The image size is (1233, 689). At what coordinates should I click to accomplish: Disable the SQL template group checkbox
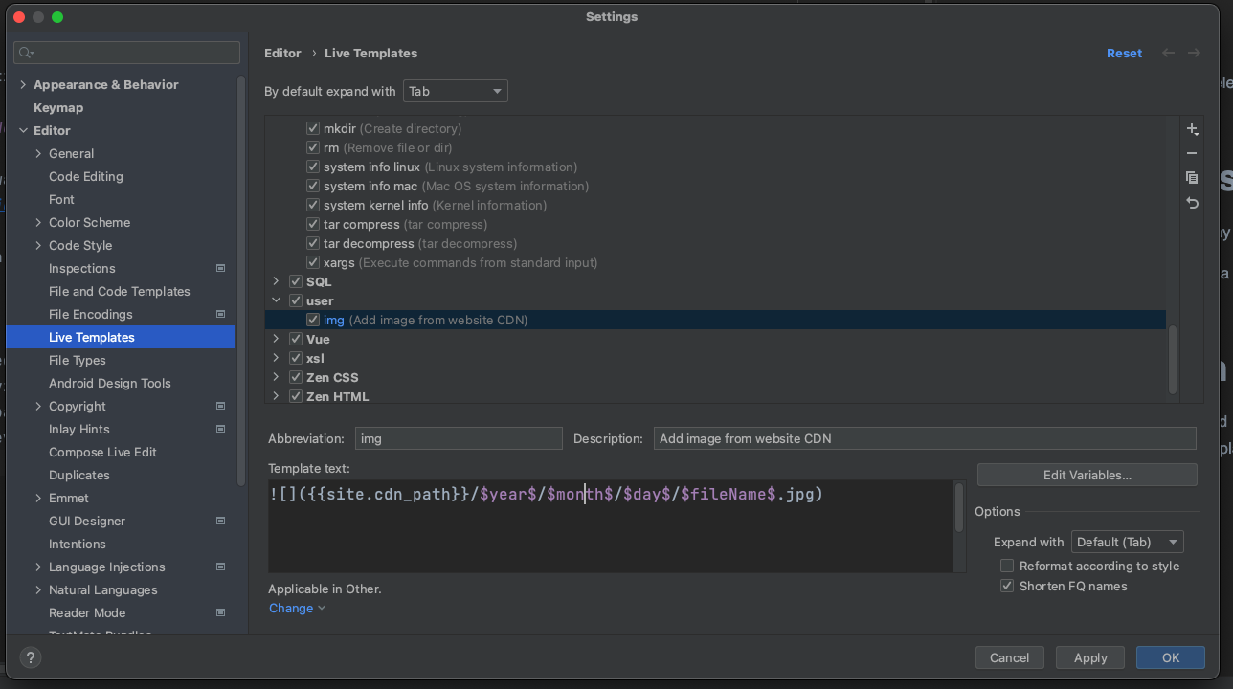coord(296,281)
